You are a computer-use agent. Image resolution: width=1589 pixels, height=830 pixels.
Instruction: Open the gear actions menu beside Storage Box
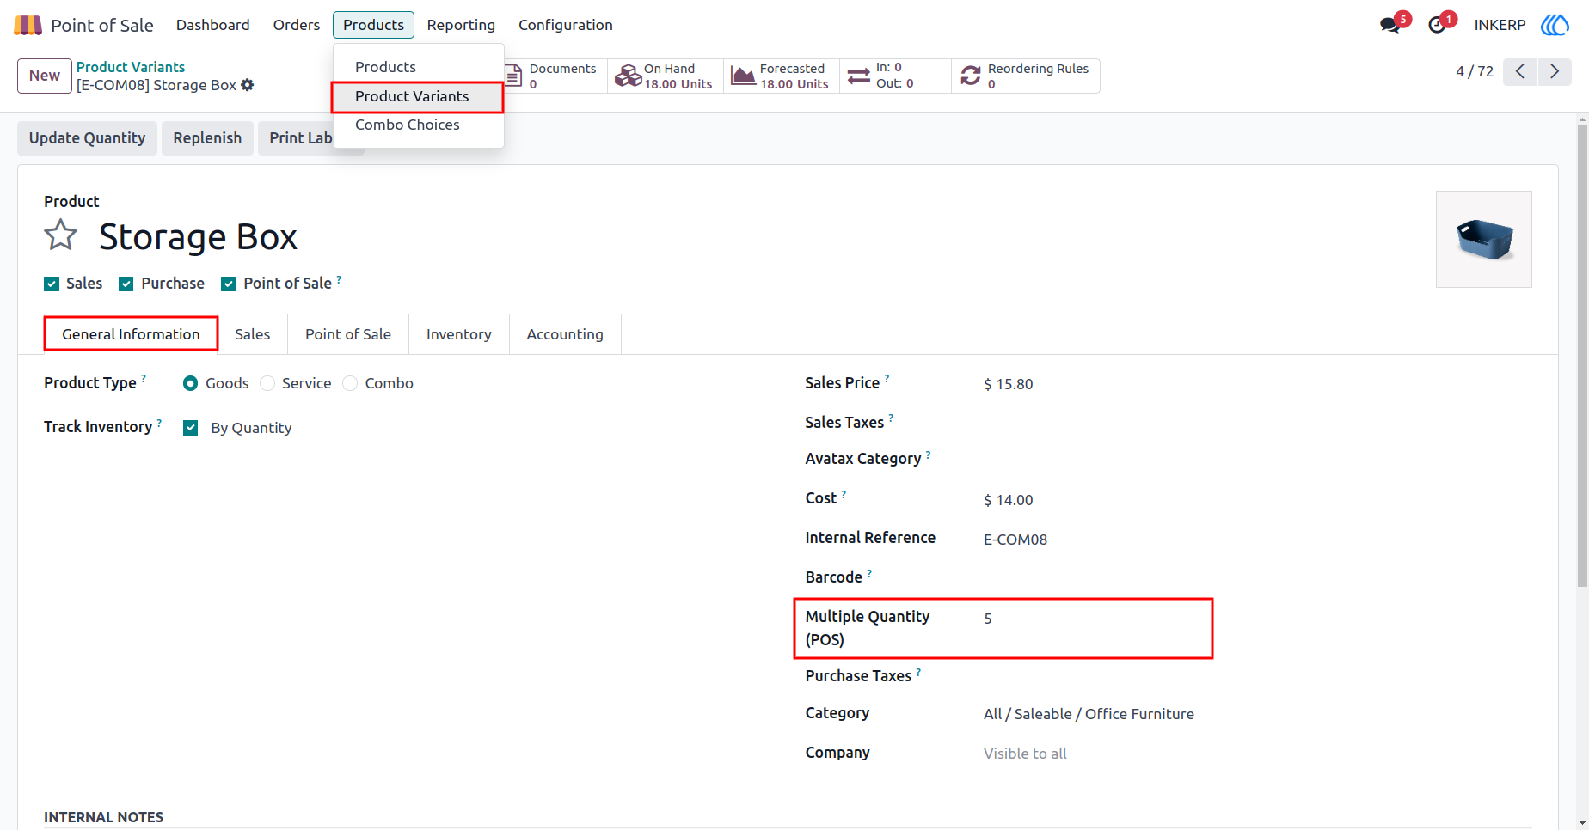[248, 85]
